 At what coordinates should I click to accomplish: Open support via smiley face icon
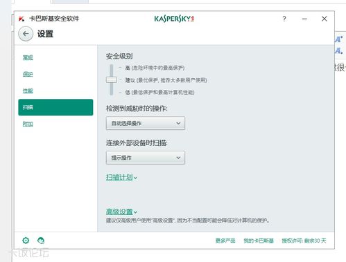(x=41, y=241)
